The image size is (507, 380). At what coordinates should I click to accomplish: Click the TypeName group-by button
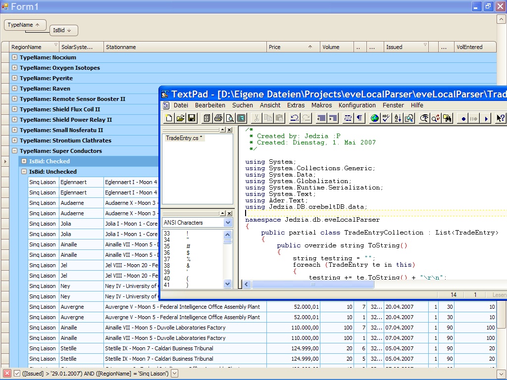tap(25, 25)
